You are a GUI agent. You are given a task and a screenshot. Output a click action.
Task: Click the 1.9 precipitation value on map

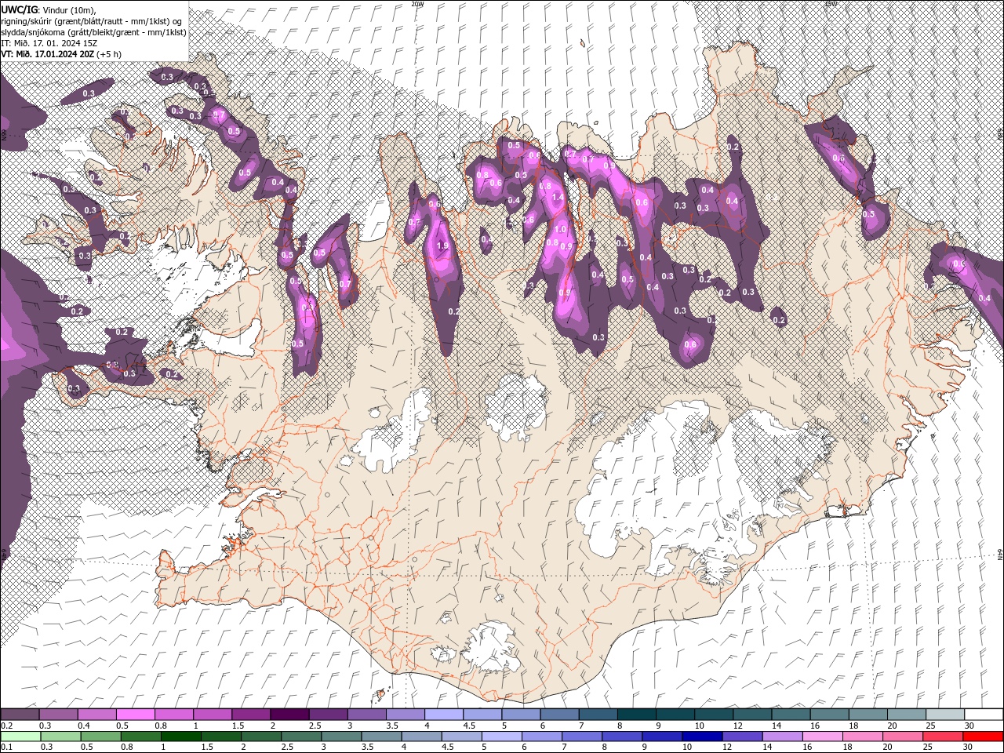442,246
